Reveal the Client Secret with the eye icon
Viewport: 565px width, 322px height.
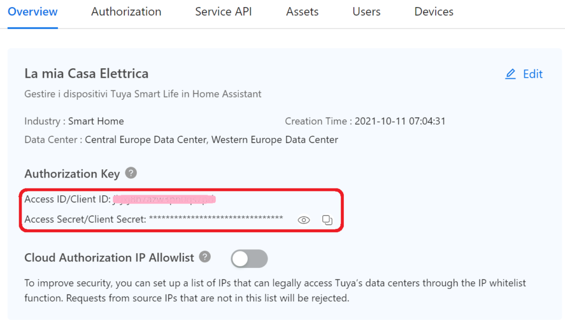pyautogui.click(x=303, y=220)
